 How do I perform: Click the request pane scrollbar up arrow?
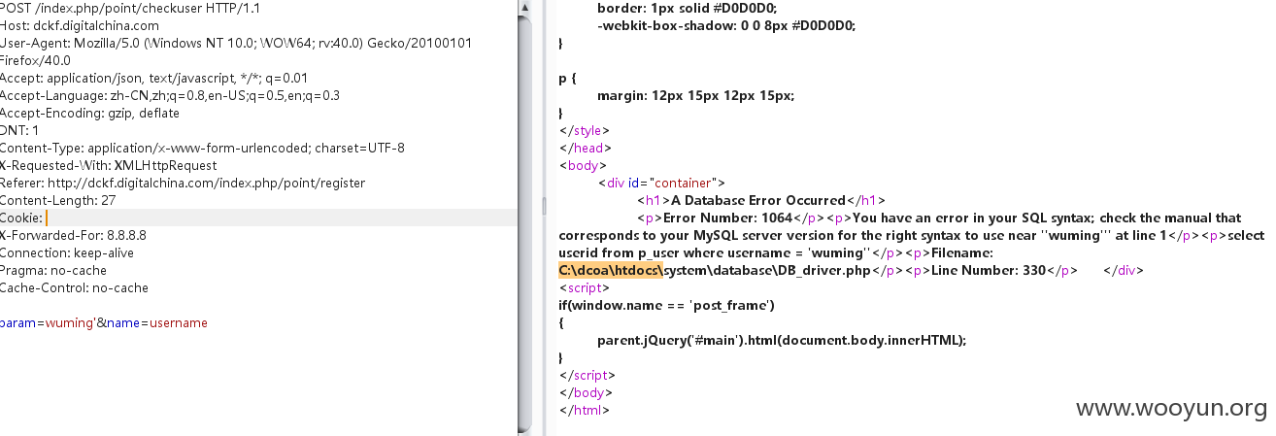pyautogui.click(x=524, y=8)
